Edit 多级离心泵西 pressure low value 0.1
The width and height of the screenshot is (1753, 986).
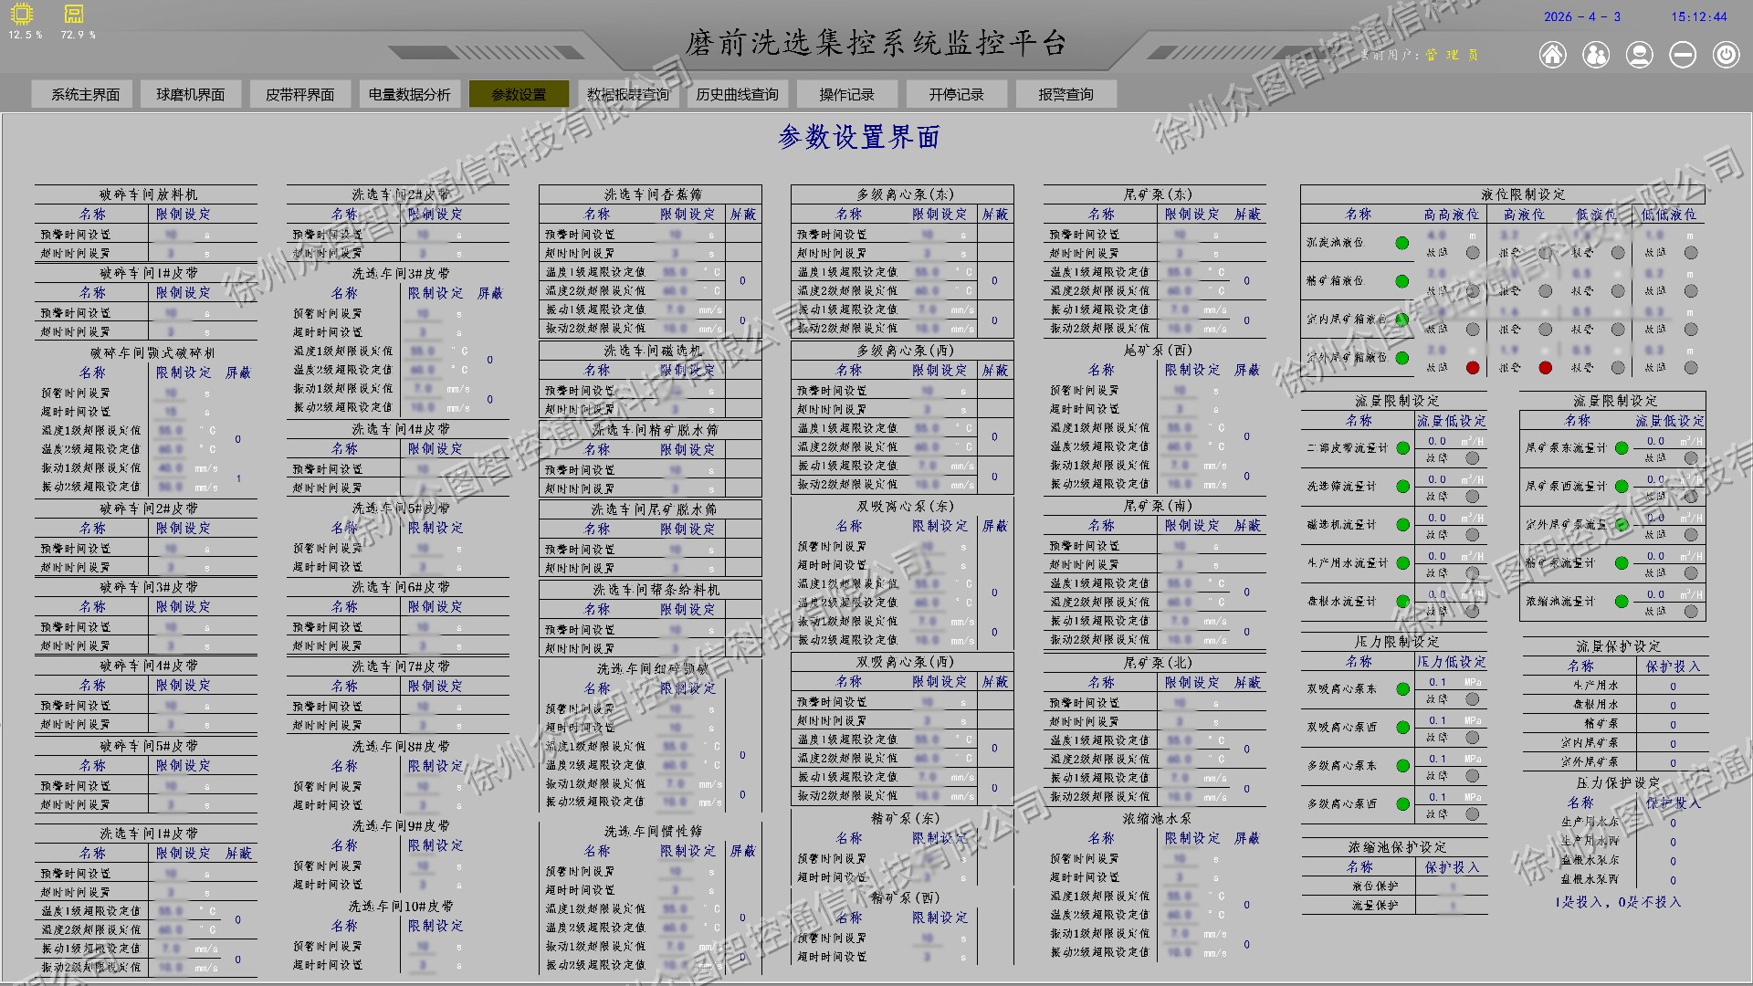point(1437,797)
